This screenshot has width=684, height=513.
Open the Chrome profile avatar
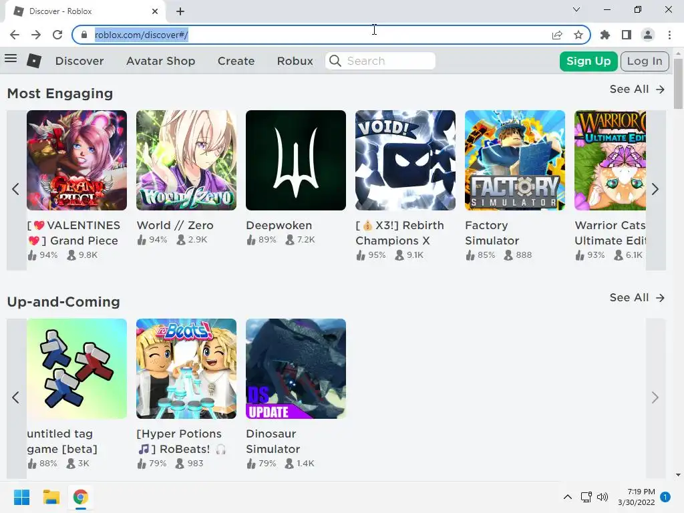click(x=648, y=35)
